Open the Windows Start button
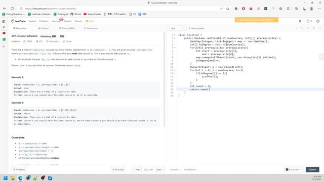 pyautogui.click(x=6, y=178)
